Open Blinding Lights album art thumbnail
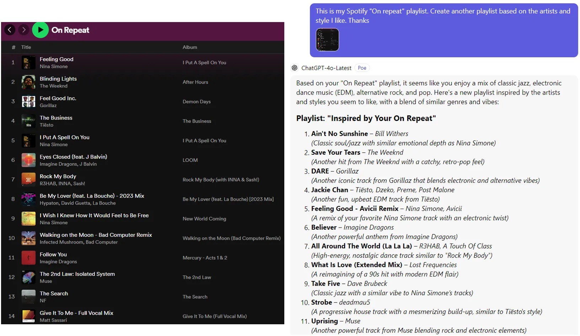The height and width of the screenshot is (336, 580). click(28, 82)
